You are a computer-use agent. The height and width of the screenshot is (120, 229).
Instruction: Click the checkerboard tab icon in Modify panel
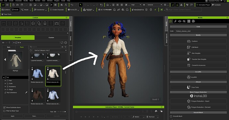(189, 21)
